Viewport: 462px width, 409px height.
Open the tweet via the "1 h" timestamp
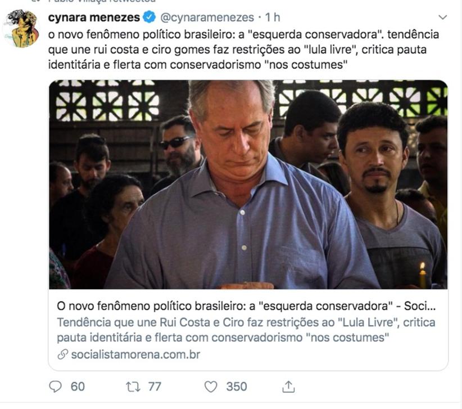click(273, 17)
